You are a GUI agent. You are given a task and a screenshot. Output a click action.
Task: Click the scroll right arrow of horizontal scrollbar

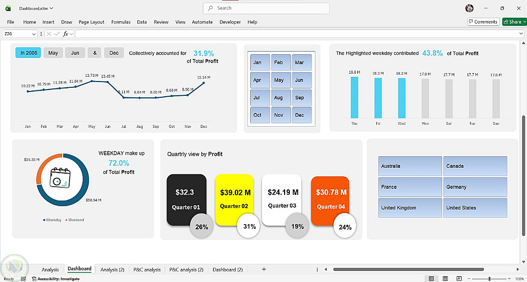click(518, 269)
